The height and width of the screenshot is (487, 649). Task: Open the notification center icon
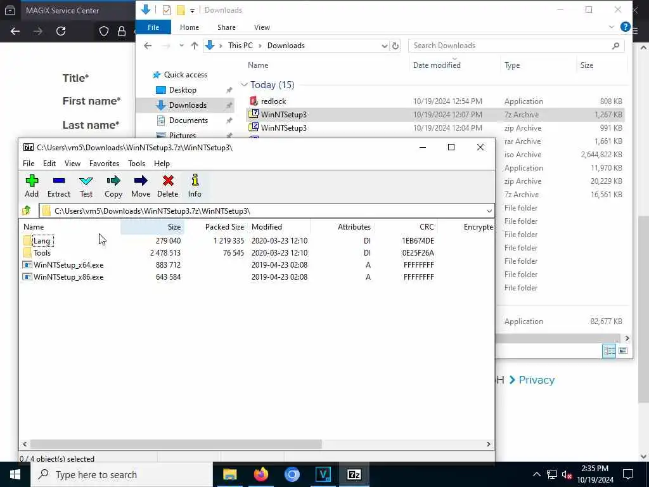point(628,474)
